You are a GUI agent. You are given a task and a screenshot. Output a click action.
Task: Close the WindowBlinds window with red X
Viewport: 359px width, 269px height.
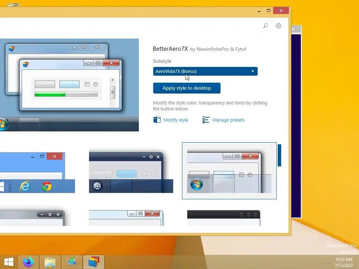click(281, 11)
